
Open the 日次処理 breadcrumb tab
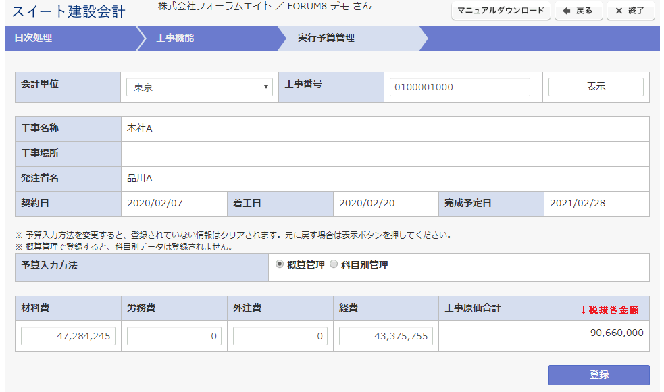[x=70, y=38]
